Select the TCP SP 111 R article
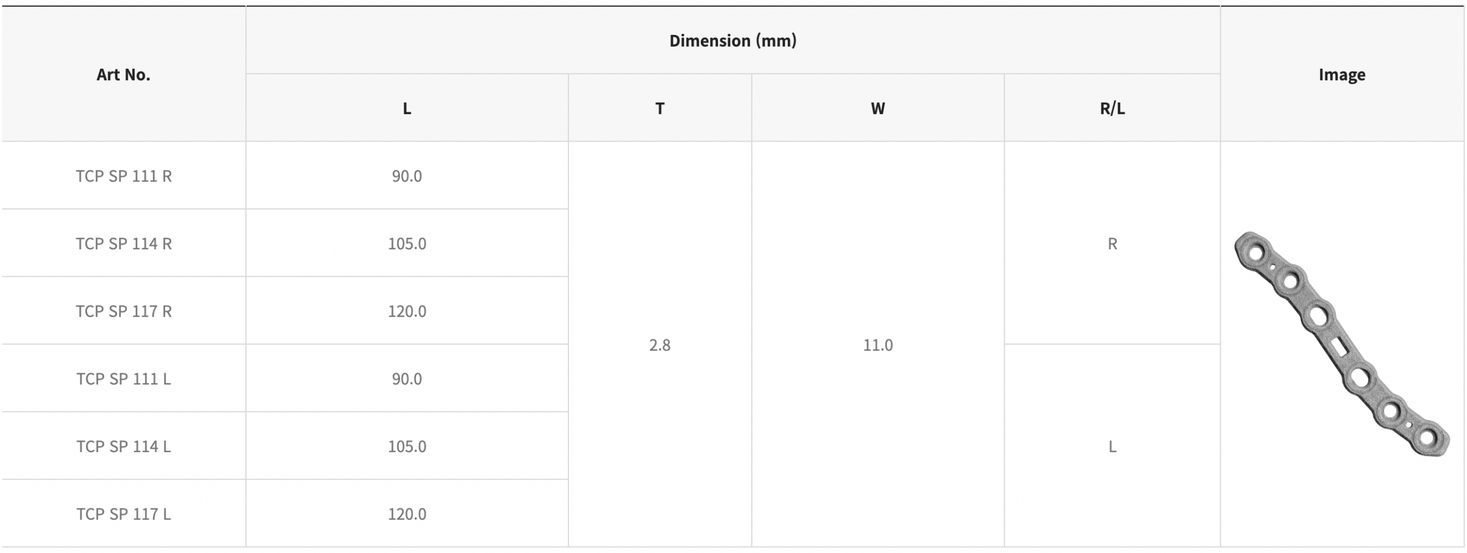 tap(124, 176)
